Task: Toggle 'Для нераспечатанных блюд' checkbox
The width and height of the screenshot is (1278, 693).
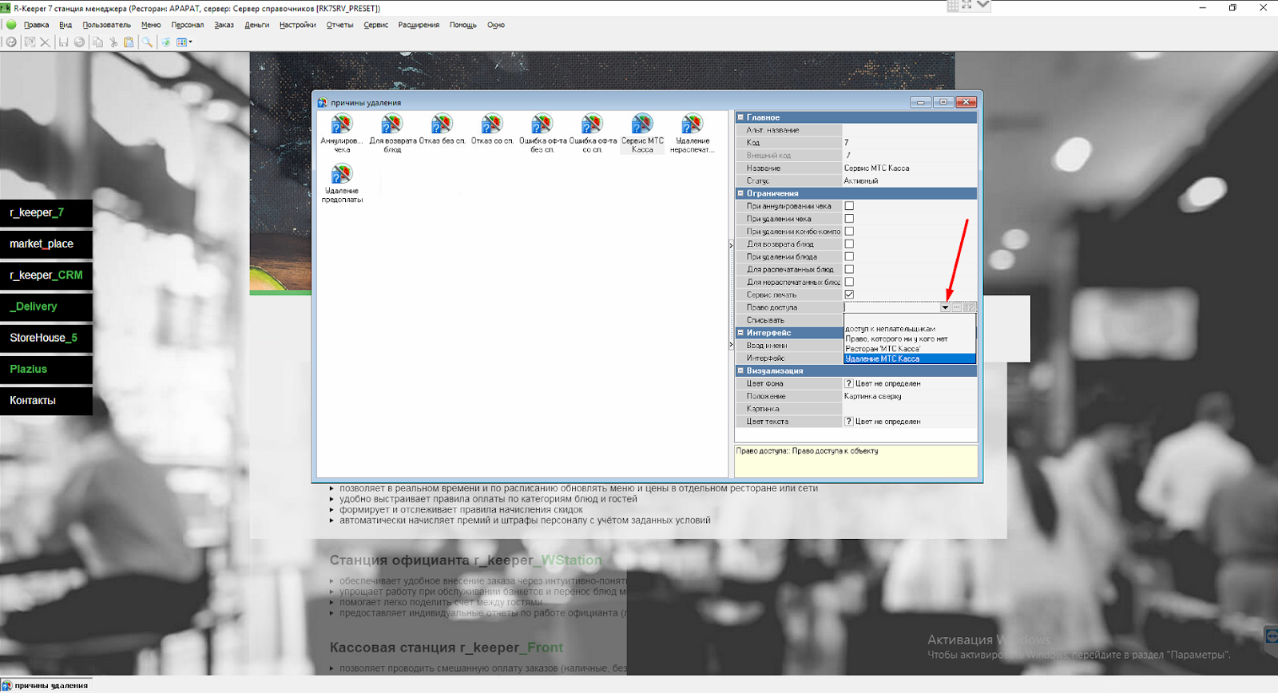Action: coord(849,282)
